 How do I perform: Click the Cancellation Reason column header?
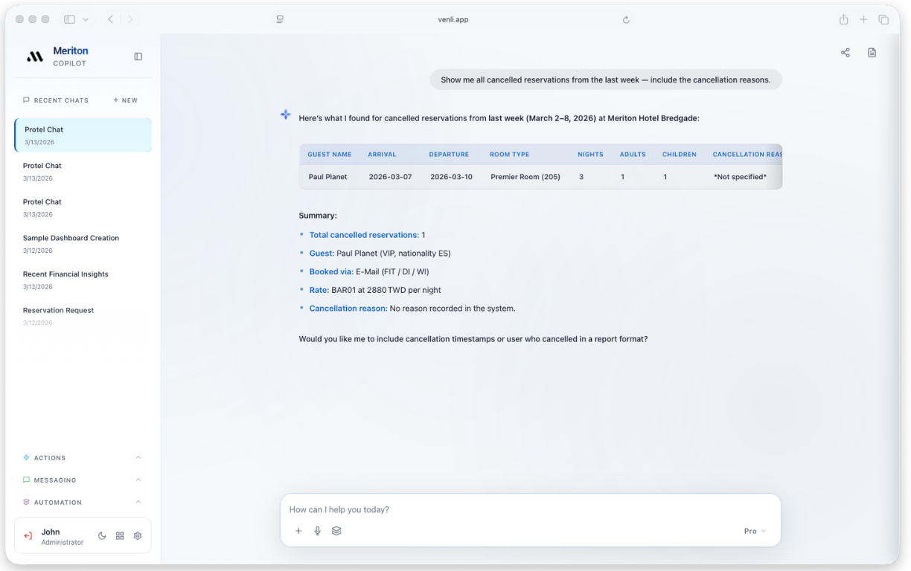pos(747,155)
